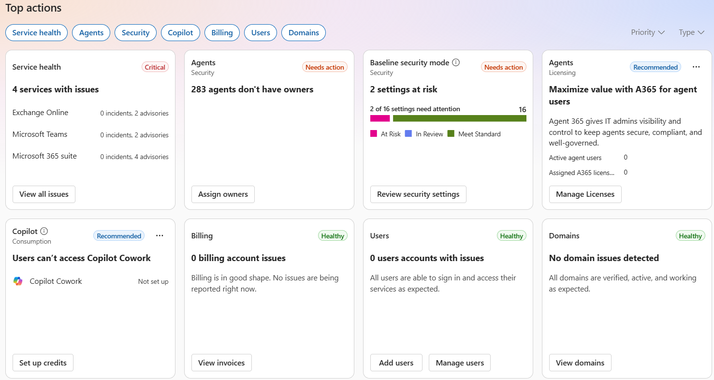Click the Microsoft 365 suite service row
The height and width of the screenshot is (380, 714).
(x=90, y=156)
